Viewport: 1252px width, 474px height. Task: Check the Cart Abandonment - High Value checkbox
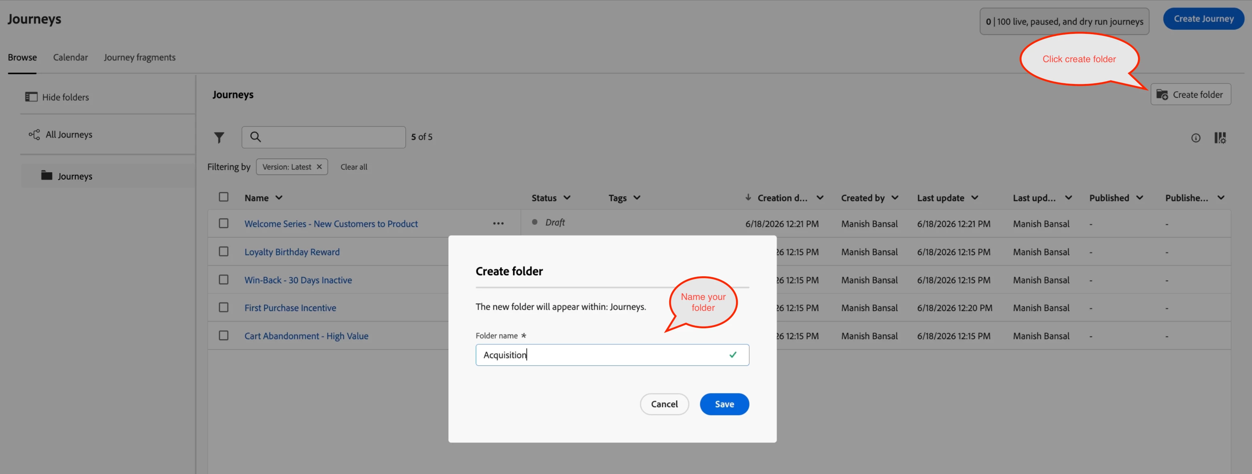click(x=223, y=336)
